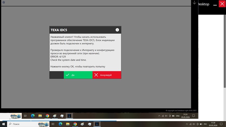Click the ERROR: 4/129 text
The width and height of the screenshot is (226, 127).
(x=58, y=57)
